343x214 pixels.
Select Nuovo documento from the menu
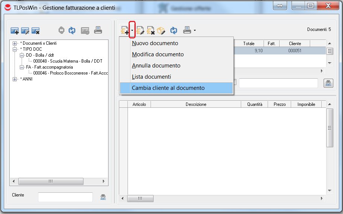click(155, 43)
